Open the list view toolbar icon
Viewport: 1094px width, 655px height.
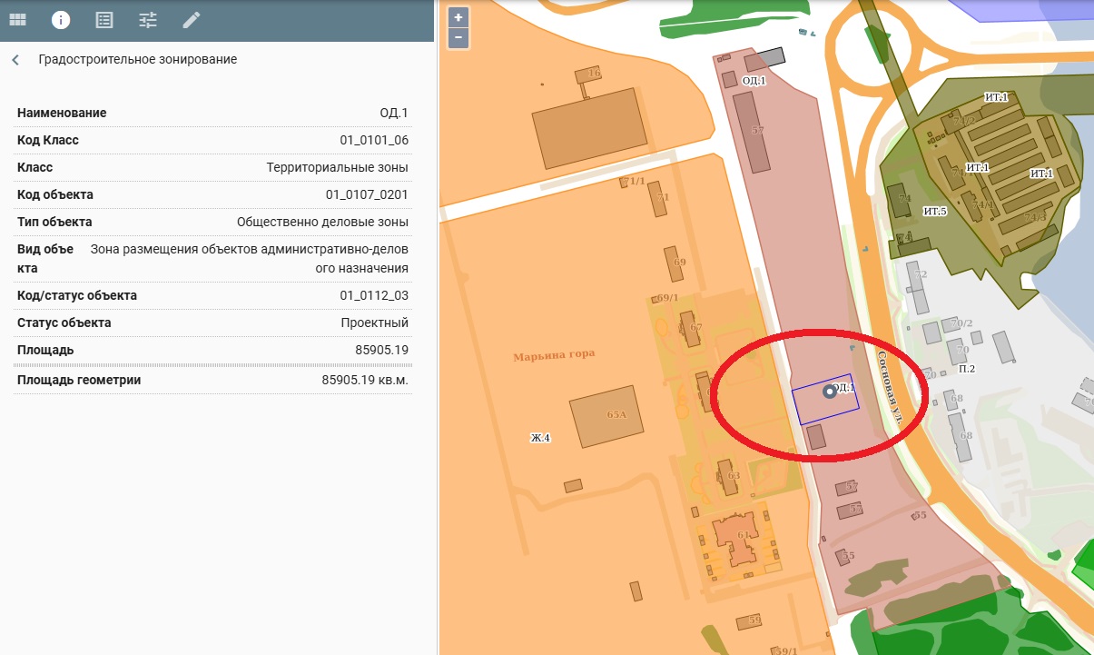click(104, 20)
